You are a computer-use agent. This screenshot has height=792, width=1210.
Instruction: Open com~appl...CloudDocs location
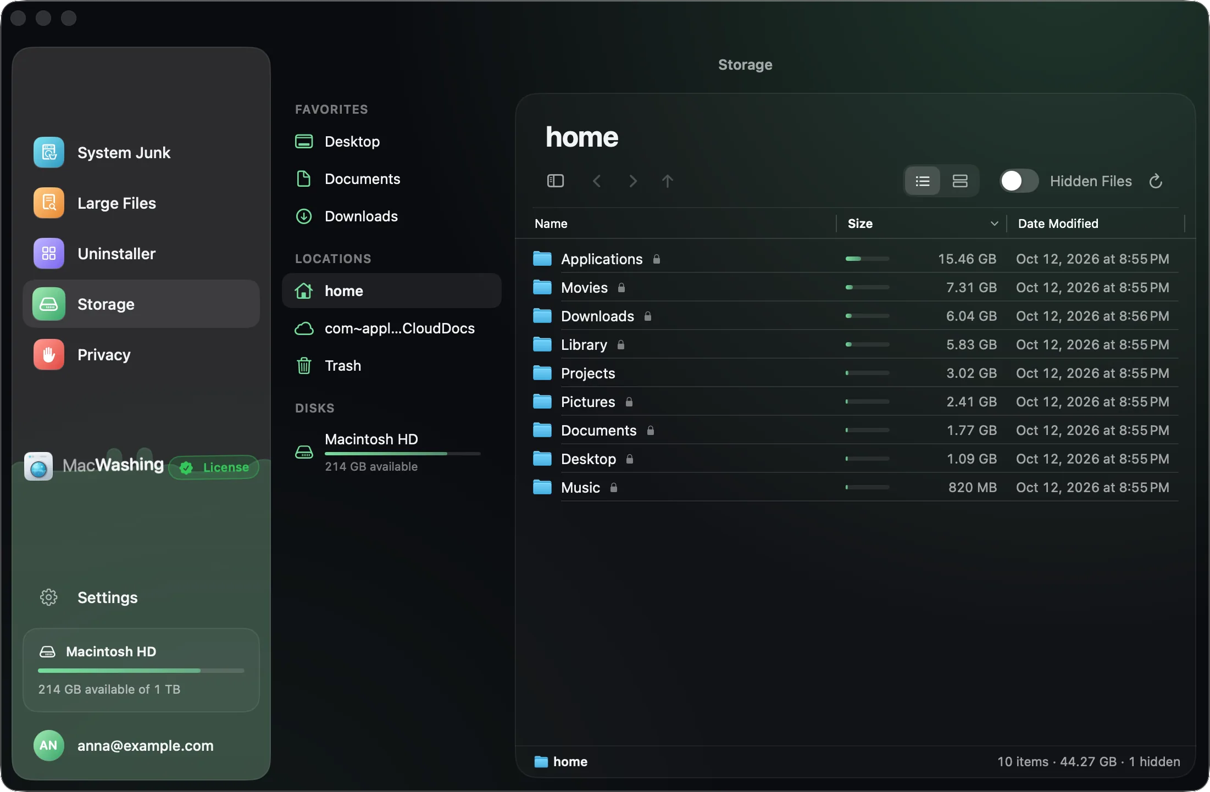pos(391,328)
